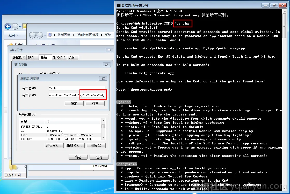Close the 环境变量 dialog

(x=107, y=65)
